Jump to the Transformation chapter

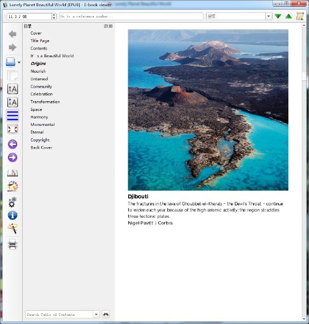coord(45,102)
